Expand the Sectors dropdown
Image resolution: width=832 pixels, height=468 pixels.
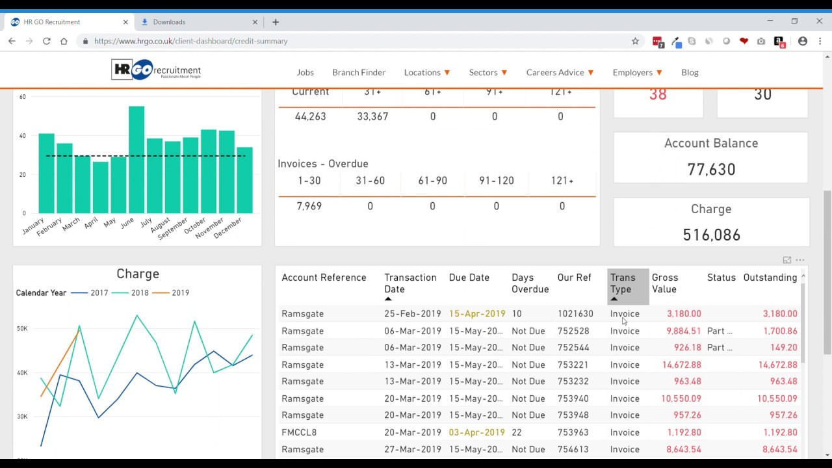tap(488, 72)
